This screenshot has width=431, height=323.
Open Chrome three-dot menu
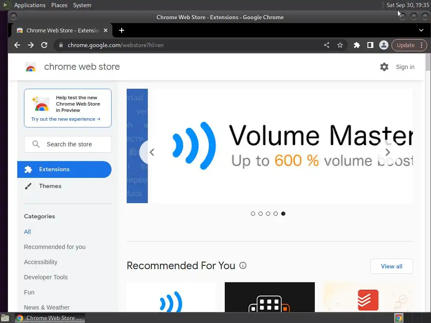pyautogui.click(x=422, y=45)
